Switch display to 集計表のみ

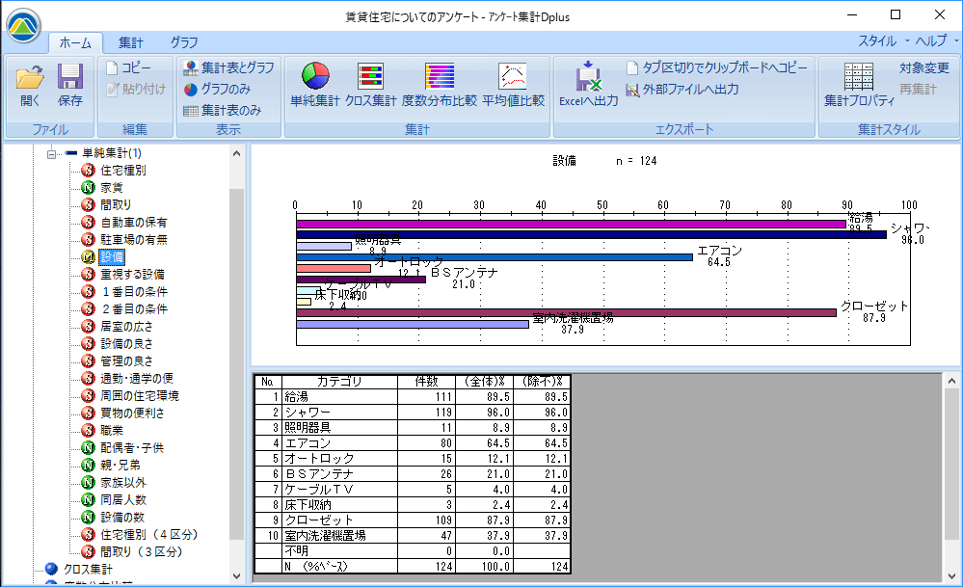click(x=222, y=110)
